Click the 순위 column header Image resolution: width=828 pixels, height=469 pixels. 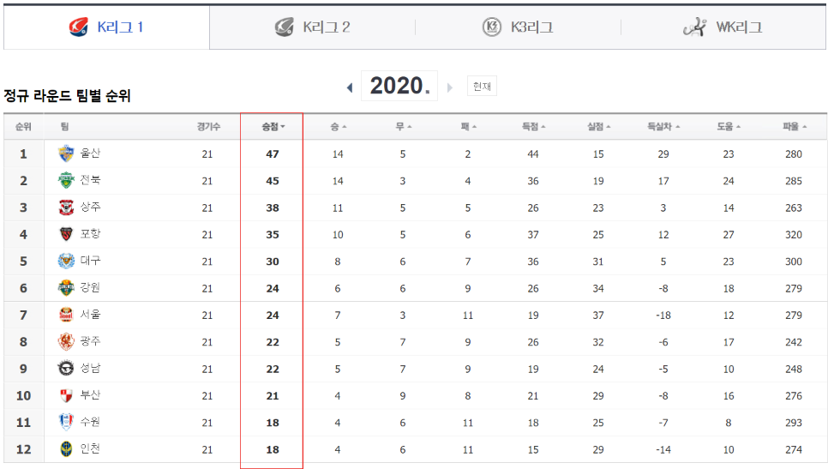pyautogui.click(x=23, y=127)
